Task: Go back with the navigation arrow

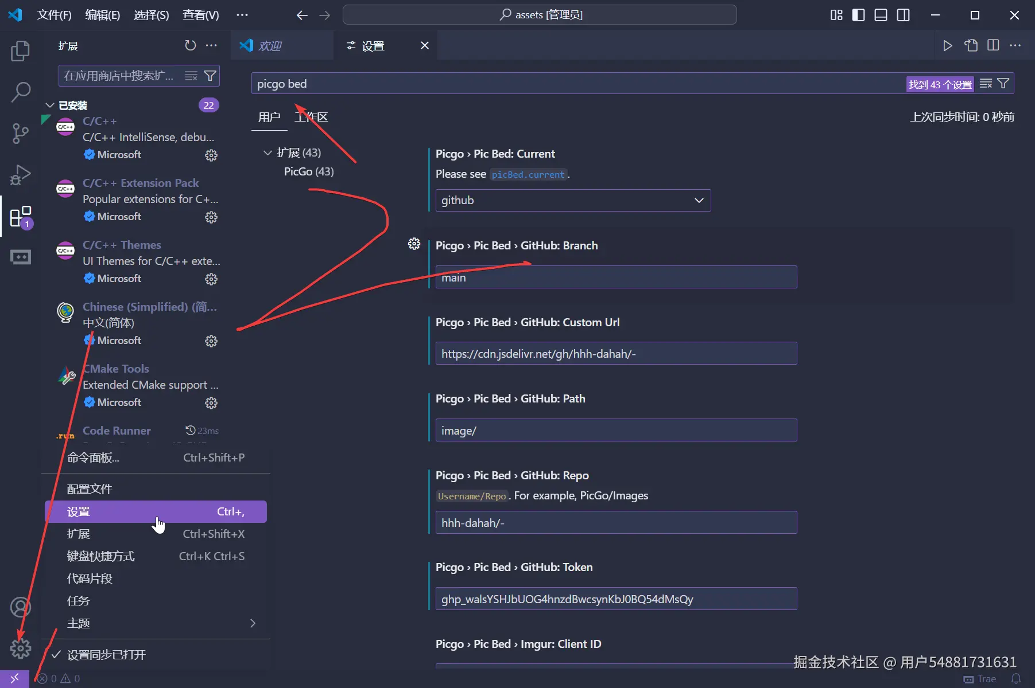Action: coord(302,15)
